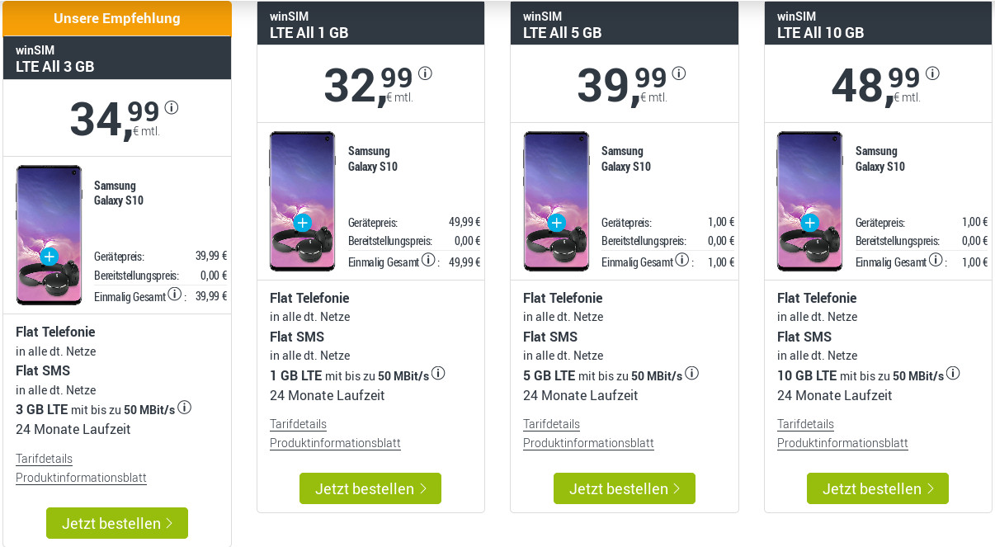This screenshot has height=547, width=995.
Task: Open info icon beside the 39,99 monthly price
Action: (679, 73)
